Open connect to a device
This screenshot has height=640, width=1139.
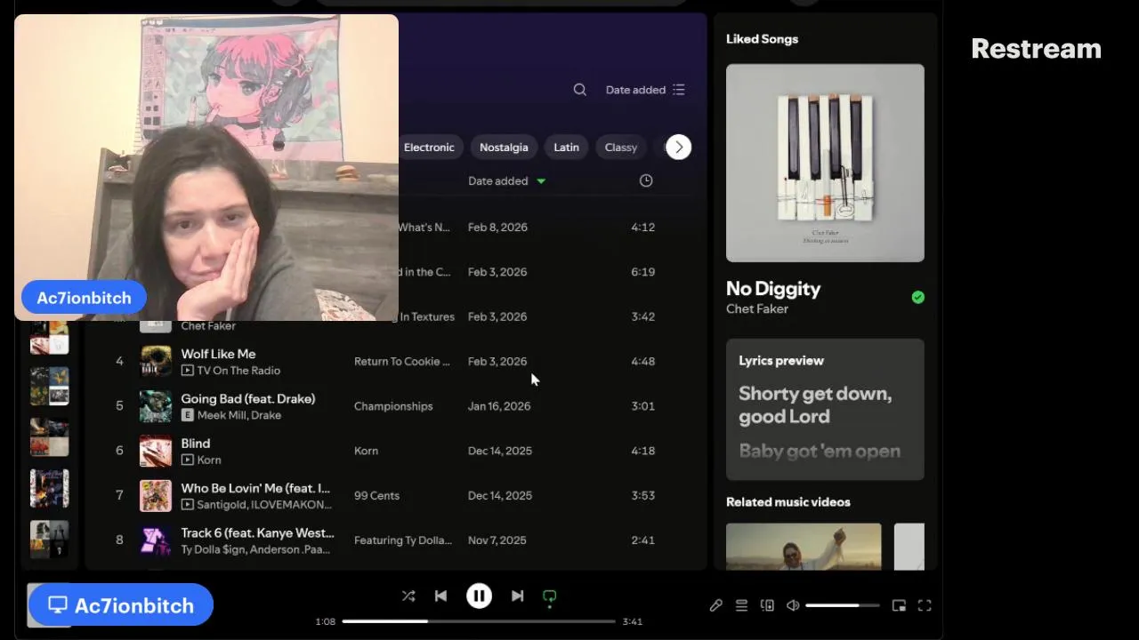click(767, 605)
